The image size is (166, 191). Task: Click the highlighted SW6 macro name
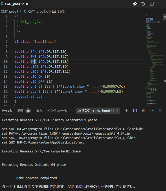pyautogui.click(x=33, y=61)
